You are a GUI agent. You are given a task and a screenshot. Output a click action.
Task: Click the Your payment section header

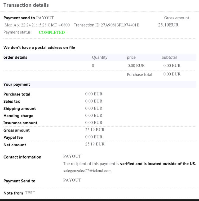pyautogui.click(x=16, y=84)
